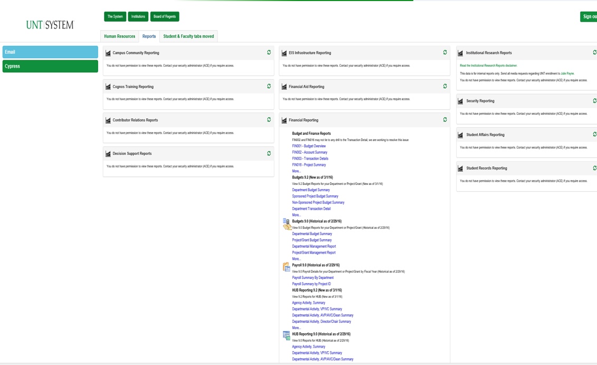Screen dimensions: 597x365
Task: Open the FIN001 - Budget Overview report
Action: pos(309,146)
